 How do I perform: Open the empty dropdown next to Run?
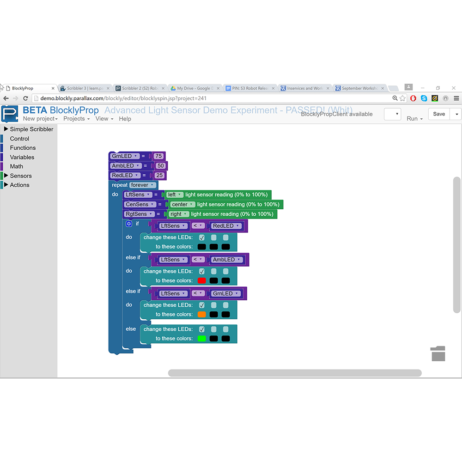392,114
